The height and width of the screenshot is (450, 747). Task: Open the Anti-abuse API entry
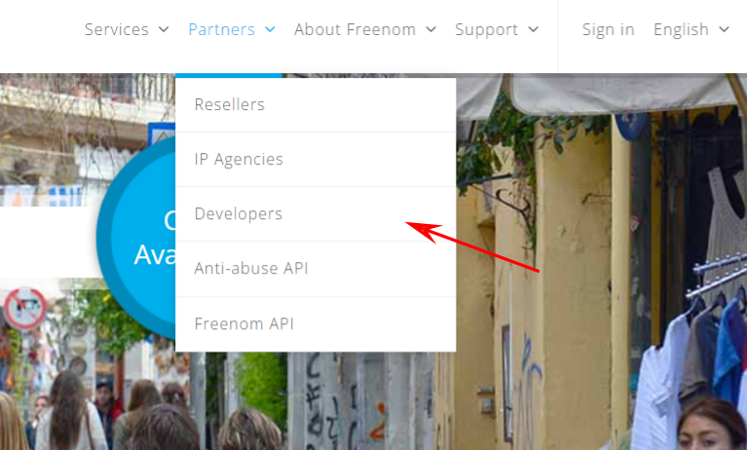[316, 269]
